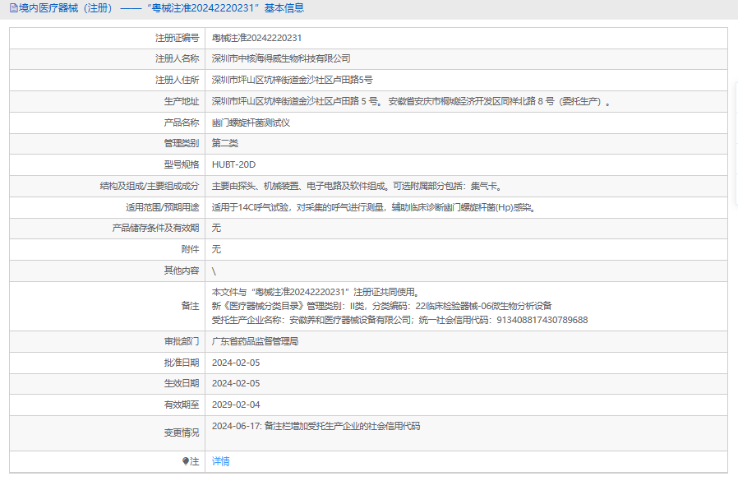Click the 型号规格 label cell
This screenshot has height=481, width=738.
tap(108, 165)
